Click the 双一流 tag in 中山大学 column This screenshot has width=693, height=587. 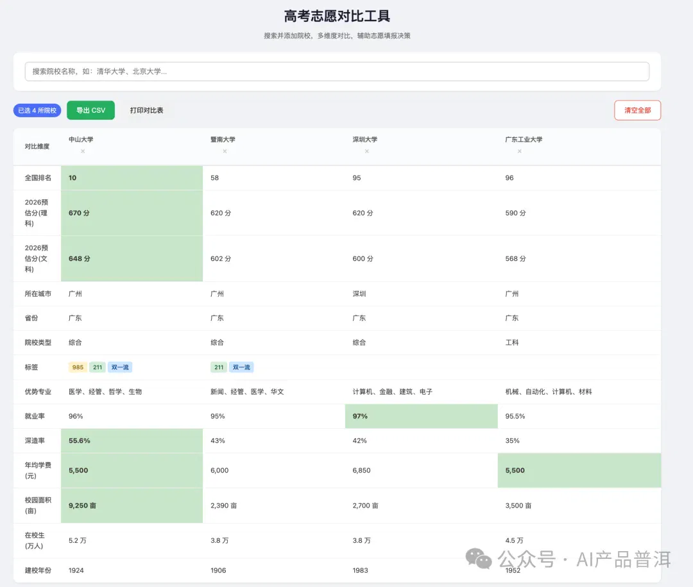(120, 367)
